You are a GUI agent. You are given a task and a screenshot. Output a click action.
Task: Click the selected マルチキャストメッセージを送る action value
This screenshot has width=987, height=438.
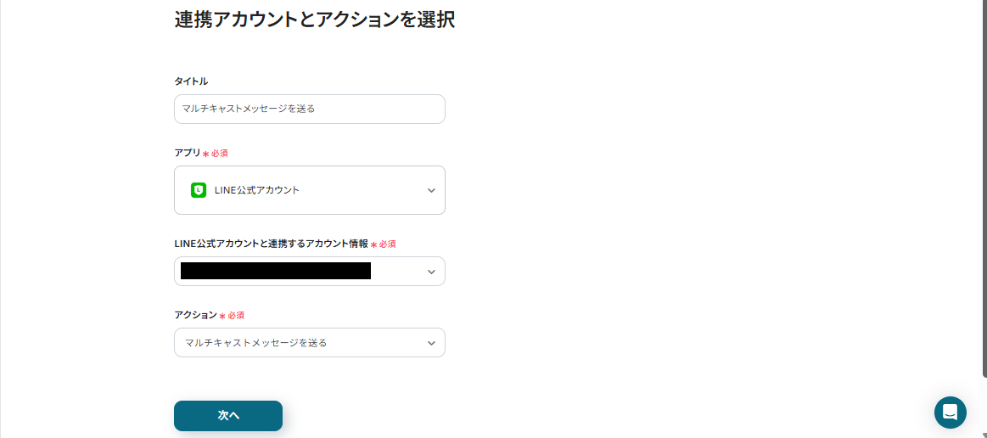pos(256,343)
